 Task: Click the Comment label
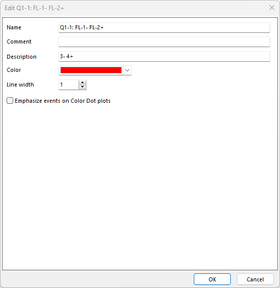(x=19, y=42)
